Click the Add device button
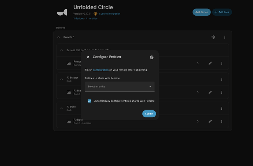Screen dimensions: 253x166 click(x=202, y=12)
